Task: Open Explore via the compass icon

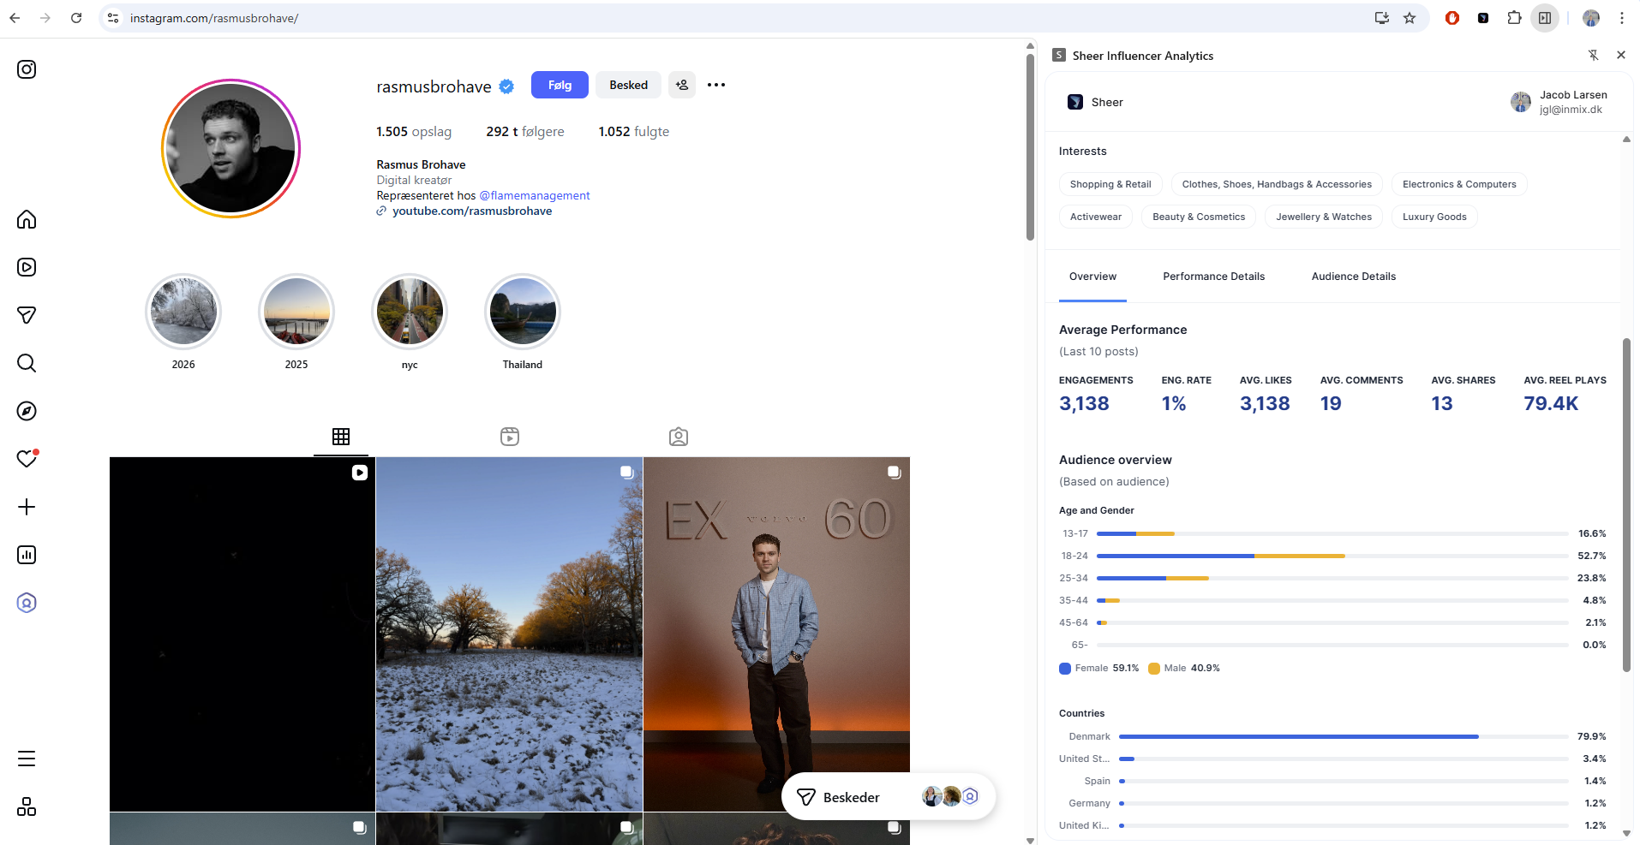Action: [26, 411]
